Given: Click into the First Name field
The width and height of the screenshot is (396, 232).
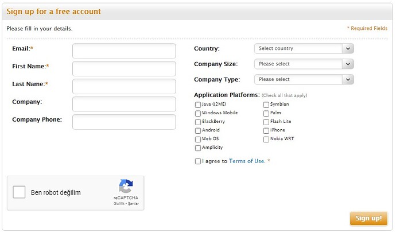Looking at the screenshot, I should point(124,68).
